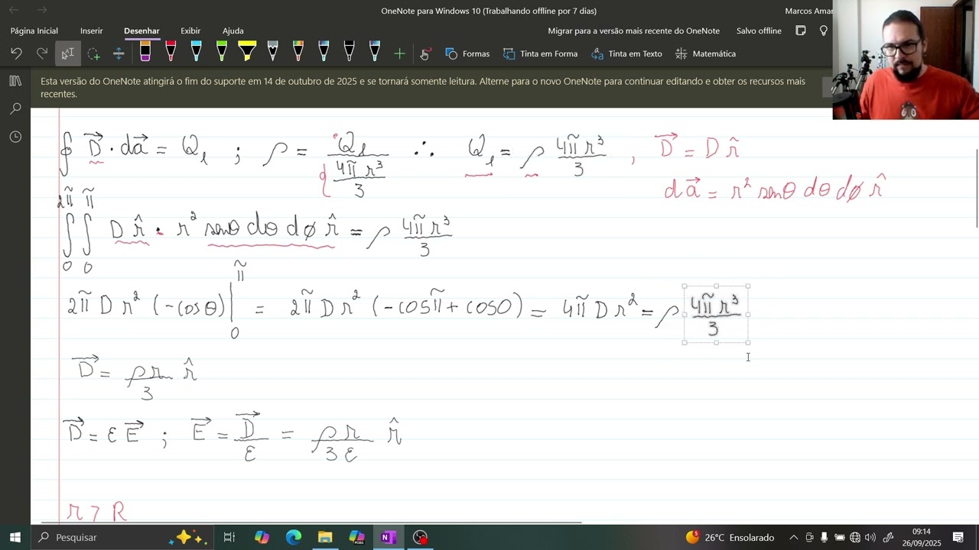Open recent notes clock icon

click(15, 137)
